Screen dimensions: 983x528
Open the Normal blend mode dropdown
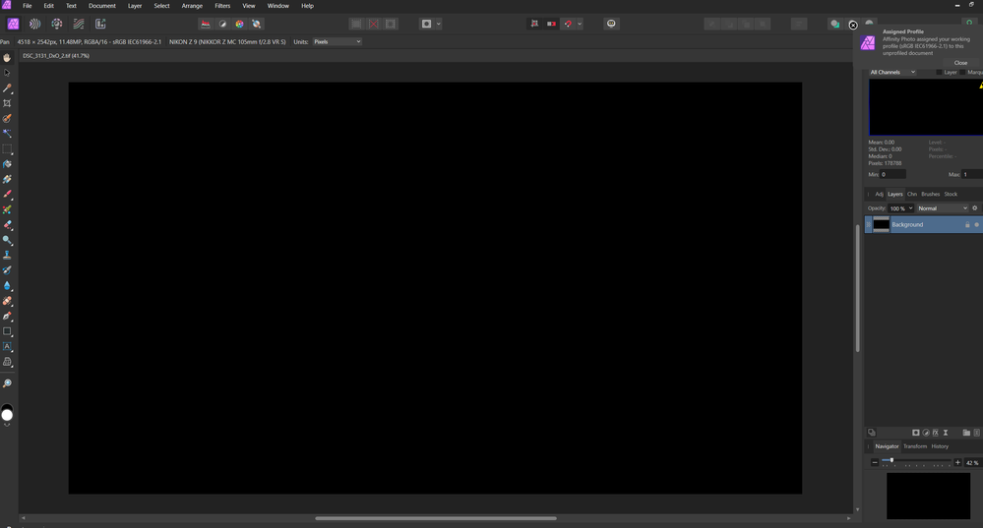(943, 208)
